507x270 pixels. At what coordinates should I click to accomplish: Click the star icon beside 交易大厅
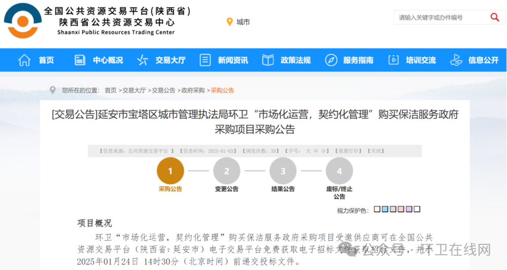coord(142,60)
